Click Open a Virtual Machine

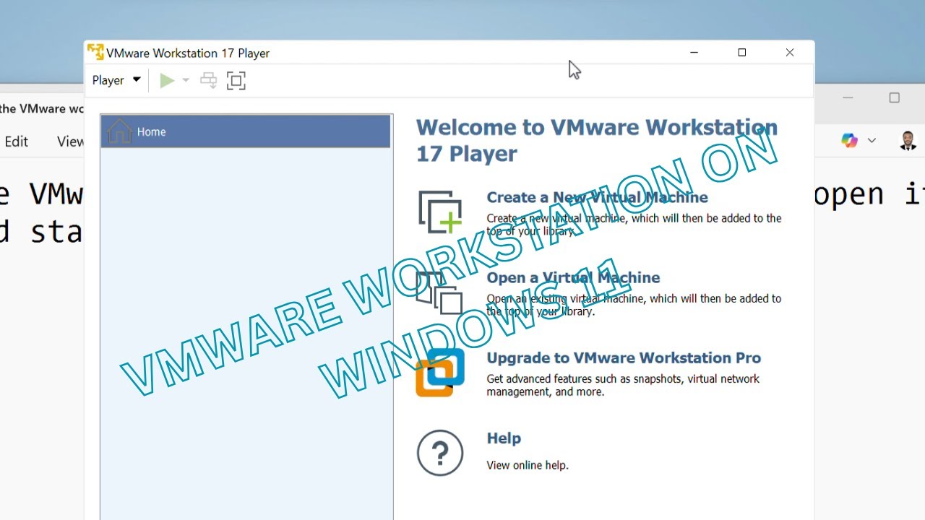point(573,277)
